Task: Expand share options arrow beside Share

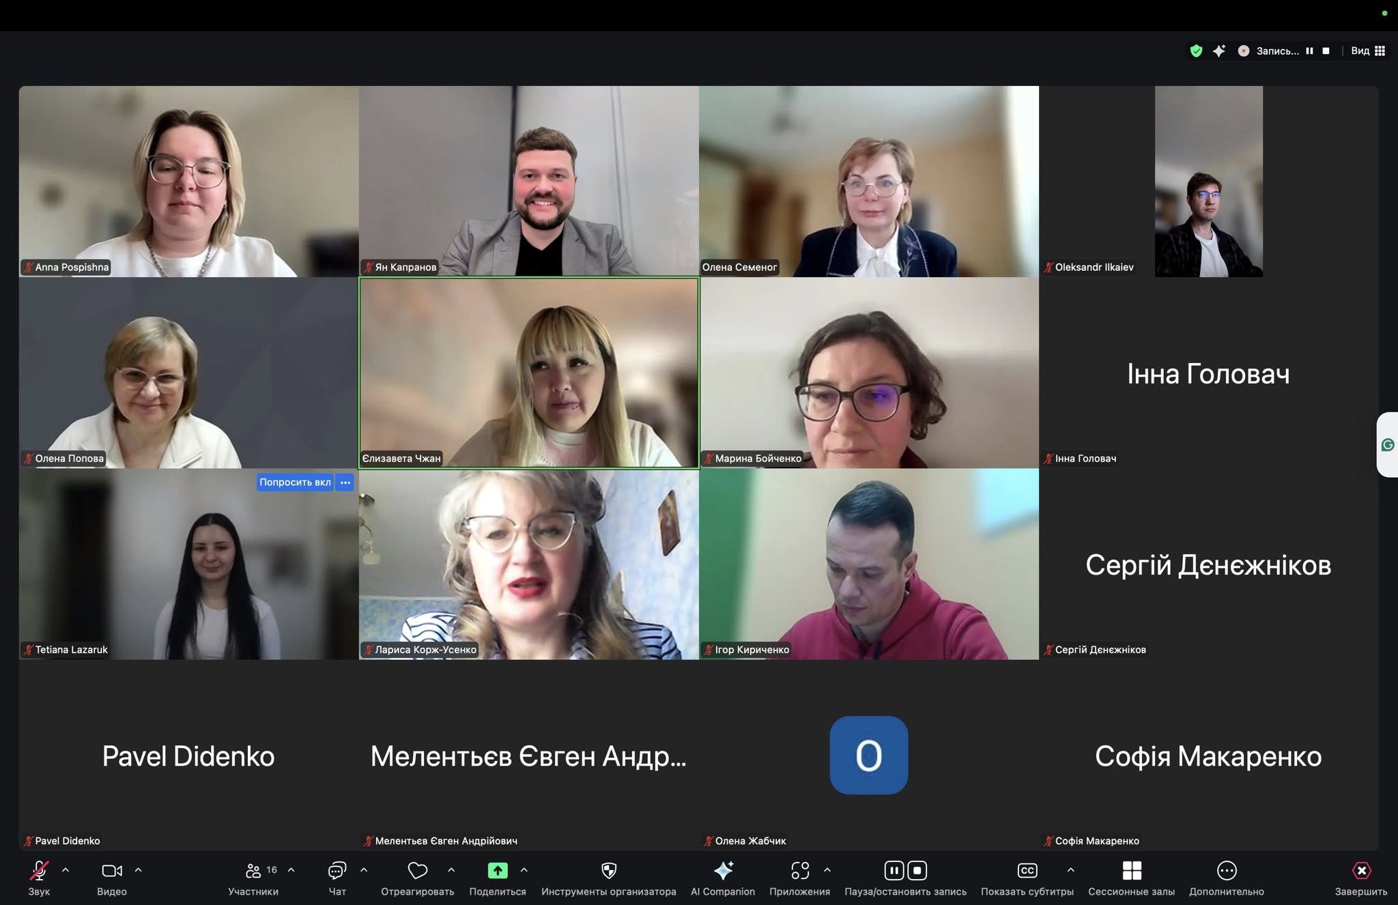Action: (524, 870)
